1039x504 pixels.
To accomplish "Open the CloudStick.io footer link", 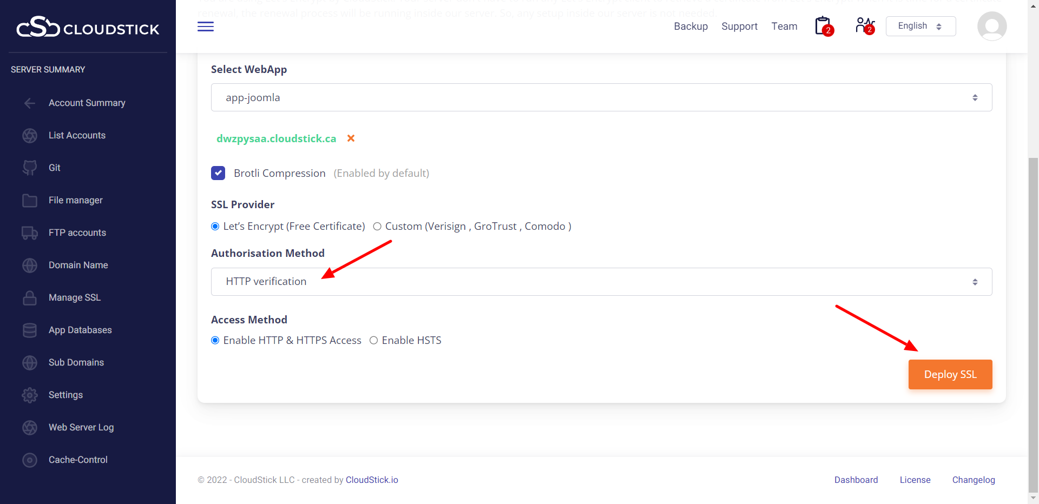I will click(372, 480).
